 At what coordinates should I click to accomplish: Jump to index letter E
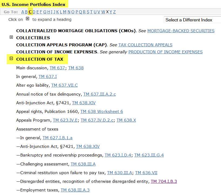click(x=38, y=12)
